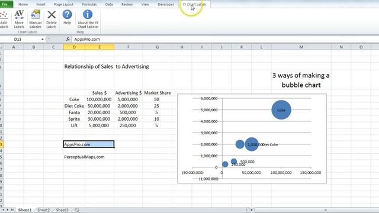Image resolution: width=379 pixels, height=213 pixels.
Task: Select column G header
Action: point(157,47)
